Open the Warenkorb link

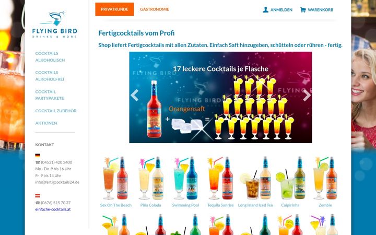(321, 10)
